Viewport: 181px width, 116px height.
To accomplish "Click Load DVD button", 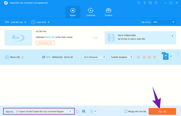I will tap(39, 22).
